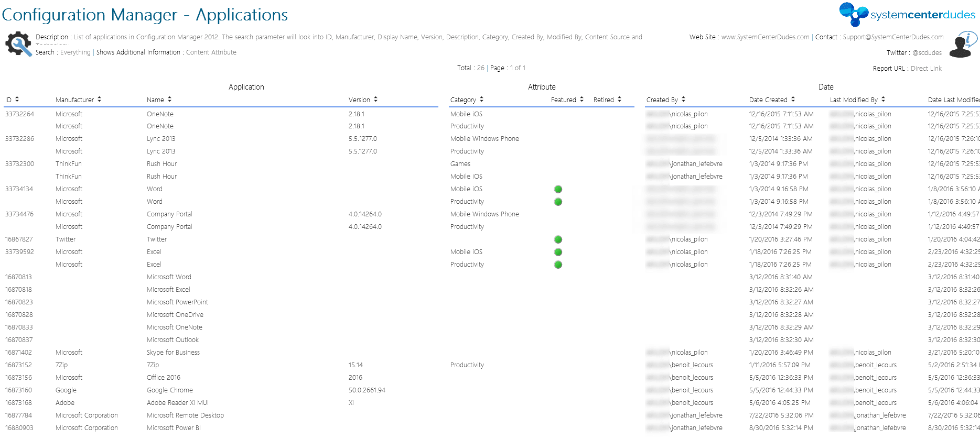The width and height of the screenshot is (980, 439).
Task: Click Microsoft OneDrive name cell
Action: pos(175,315)
